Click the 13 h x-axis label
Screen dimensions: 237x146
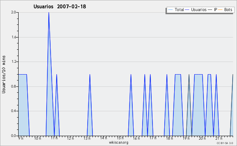point(87,138)
